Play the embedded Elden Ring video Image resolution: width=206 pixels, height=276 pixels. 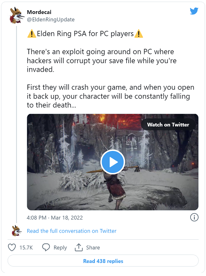click(112, 162)
